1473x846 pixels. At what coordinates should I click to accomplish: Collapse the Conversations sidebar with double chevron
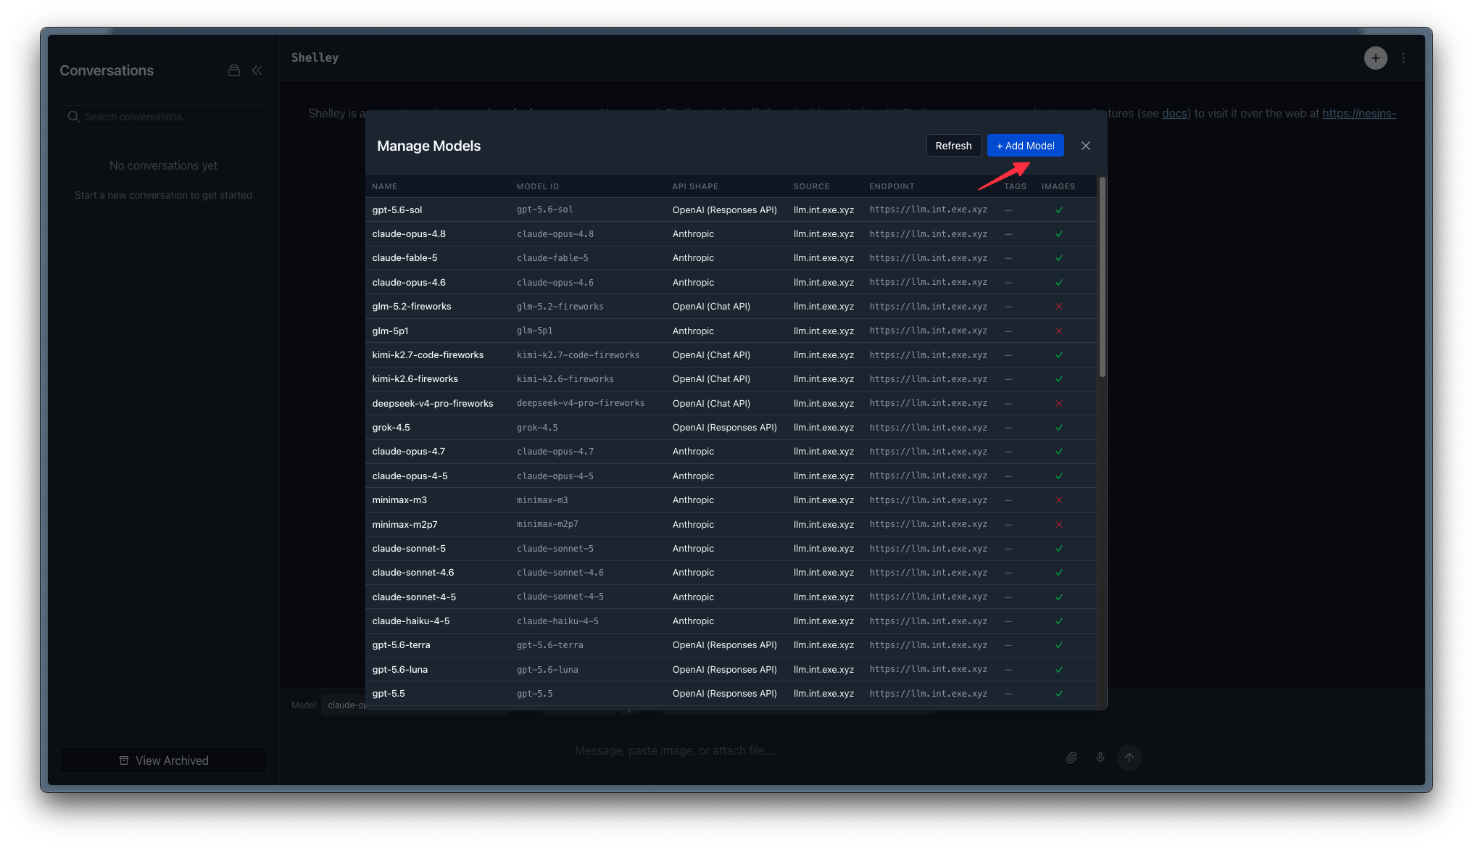click(257, 70)
